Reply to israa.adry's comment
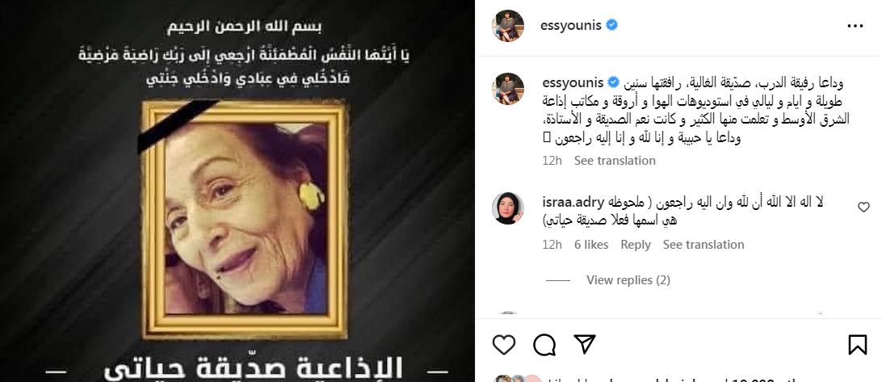The height and width of the screenshot is (382, 882). click(x=636, y=245)
